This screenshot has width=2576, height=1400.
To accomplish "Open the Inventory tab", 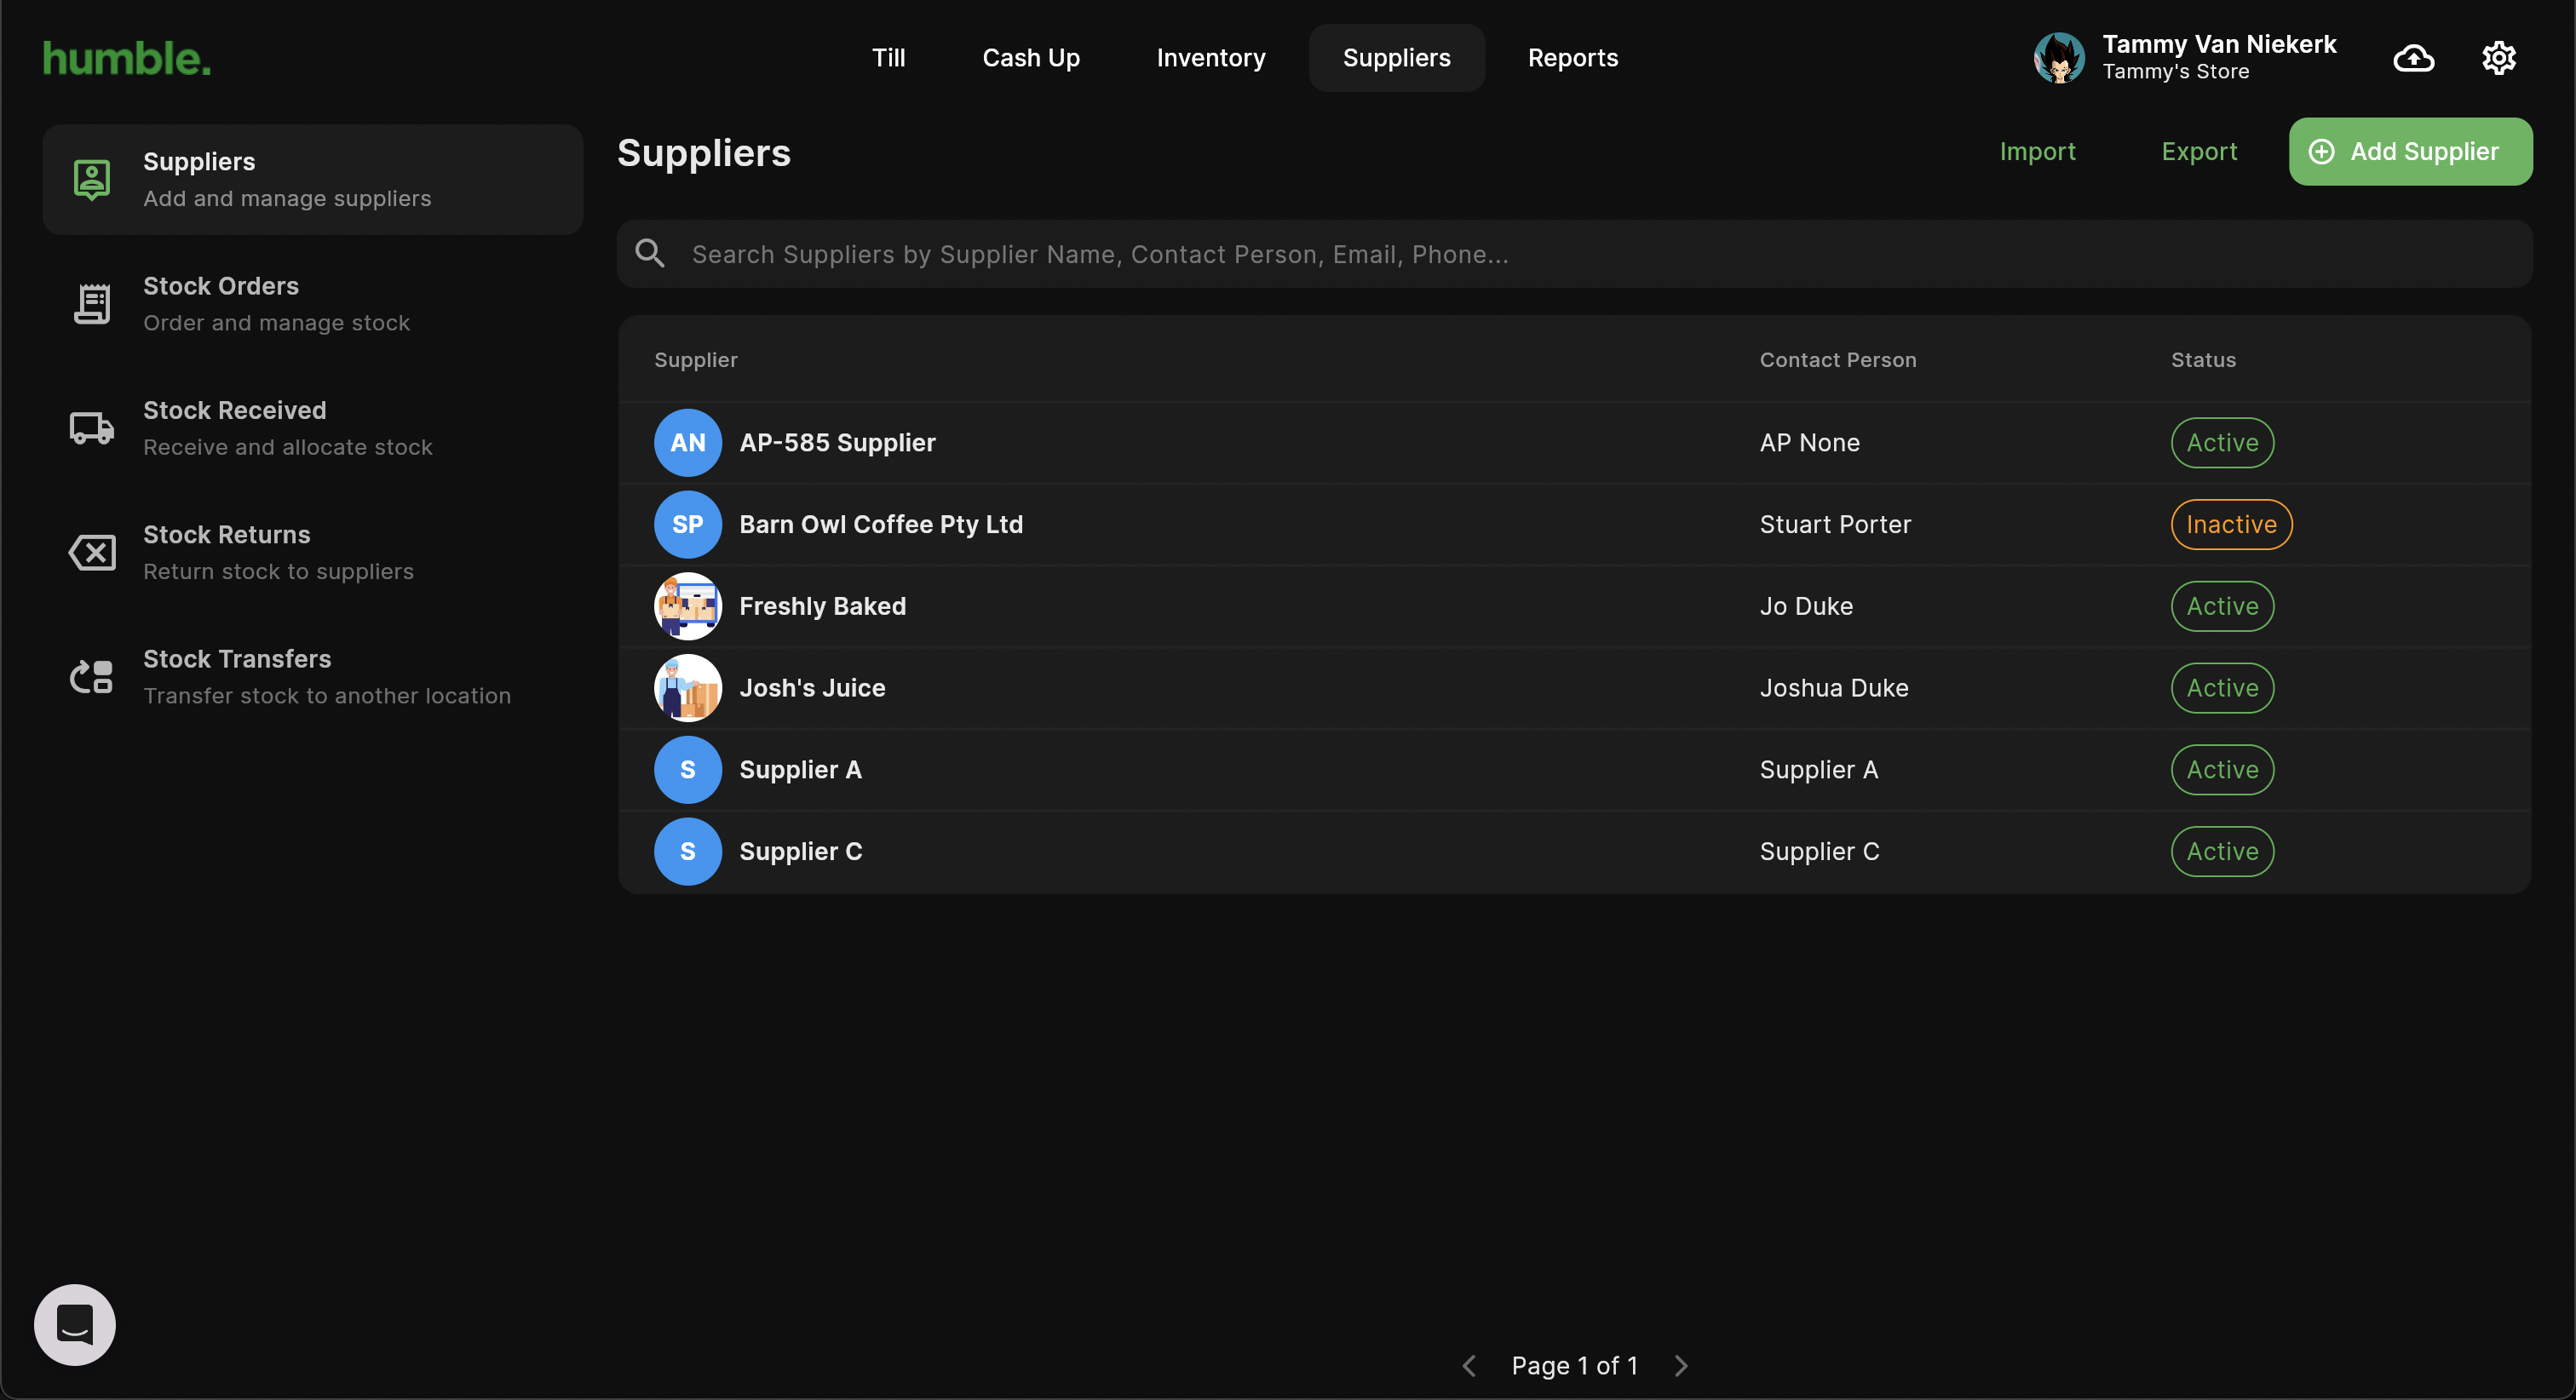I will point(1211,58).
